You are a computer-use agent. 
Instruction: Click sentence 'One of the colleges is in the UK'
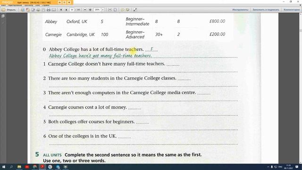pos(83,136)
